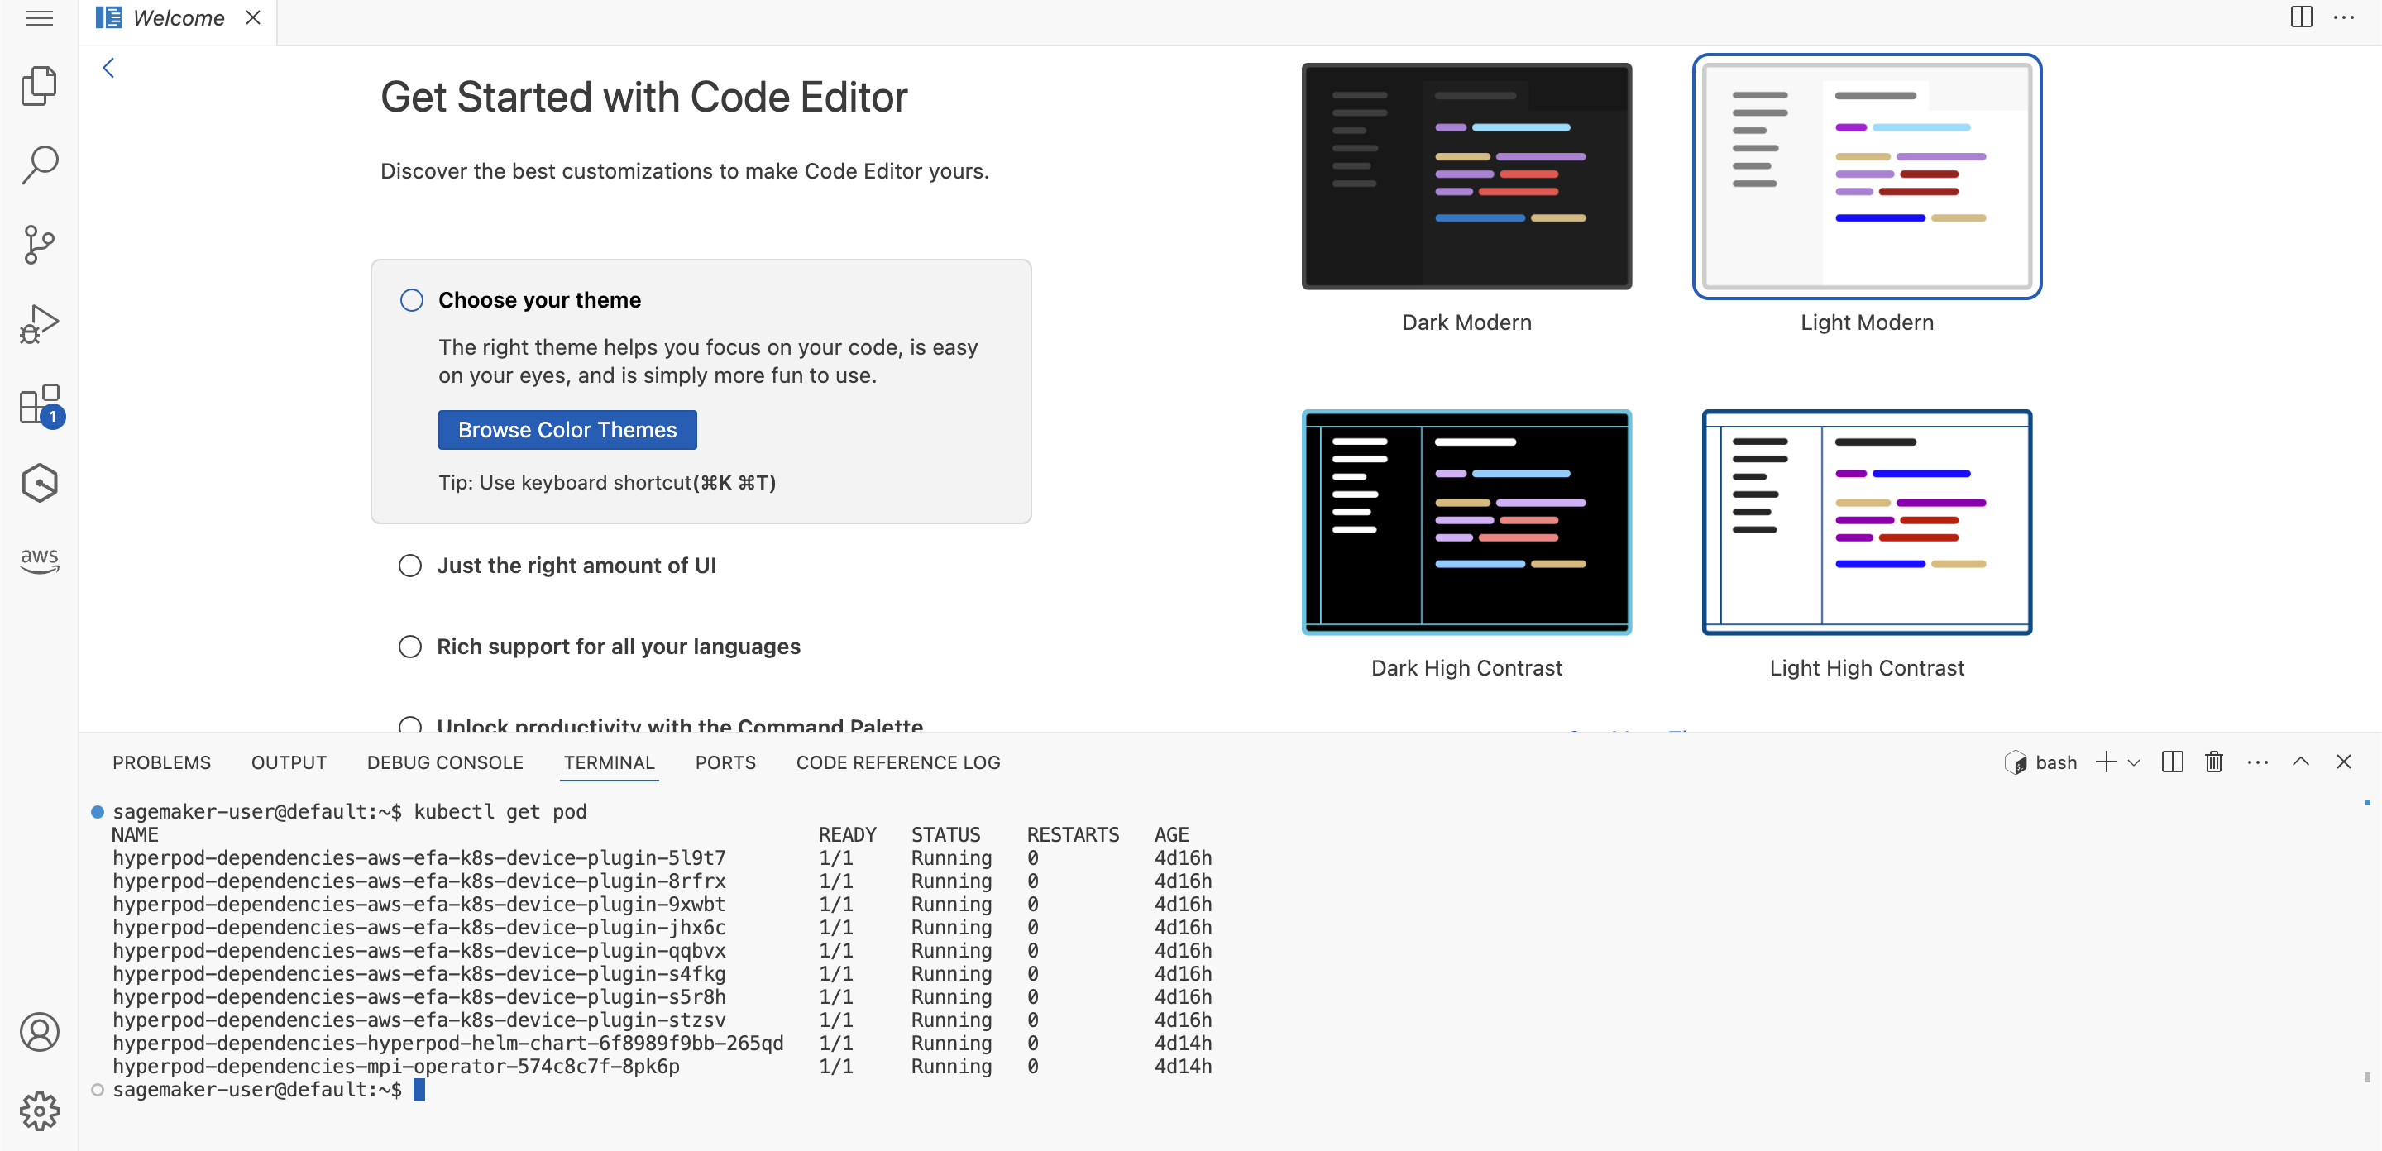Switch to the PROBLEMS panel tab
This screenshot has height=1151, width=2382.
click(x=161, y=762)
